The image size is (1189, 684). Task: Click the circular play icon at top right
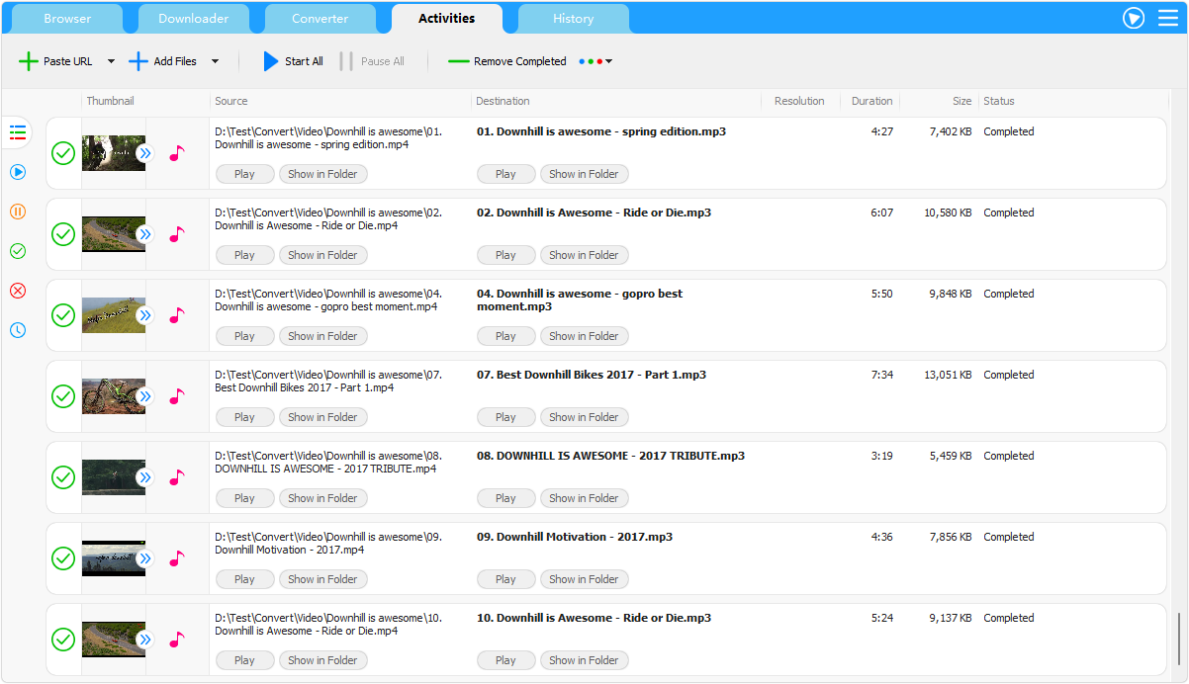pyautogui.click(x=1133, y=18)
